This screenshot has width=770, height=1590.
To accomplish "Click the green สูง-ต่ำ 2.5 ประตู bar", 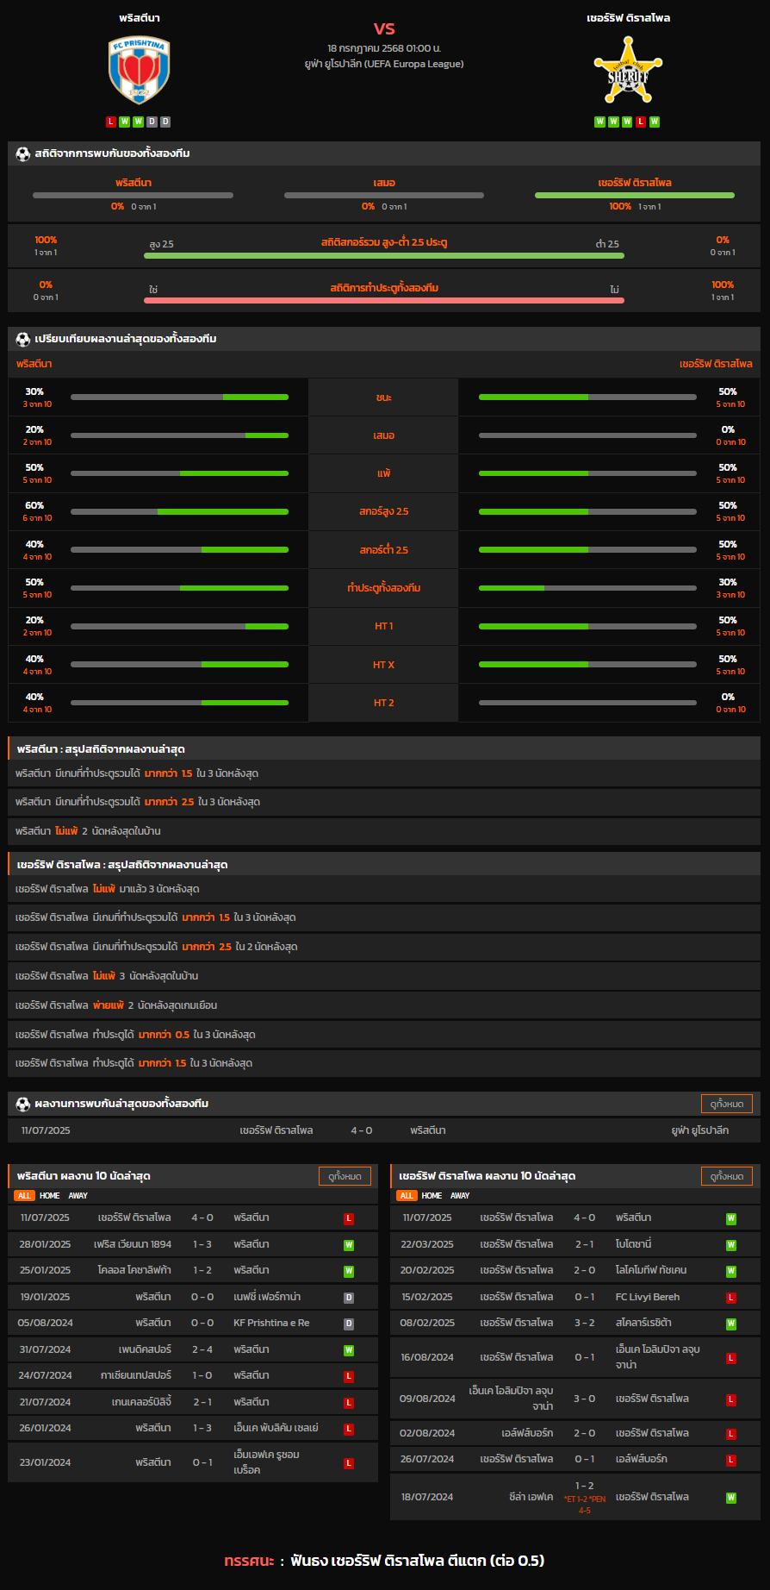I will [384, 255].
